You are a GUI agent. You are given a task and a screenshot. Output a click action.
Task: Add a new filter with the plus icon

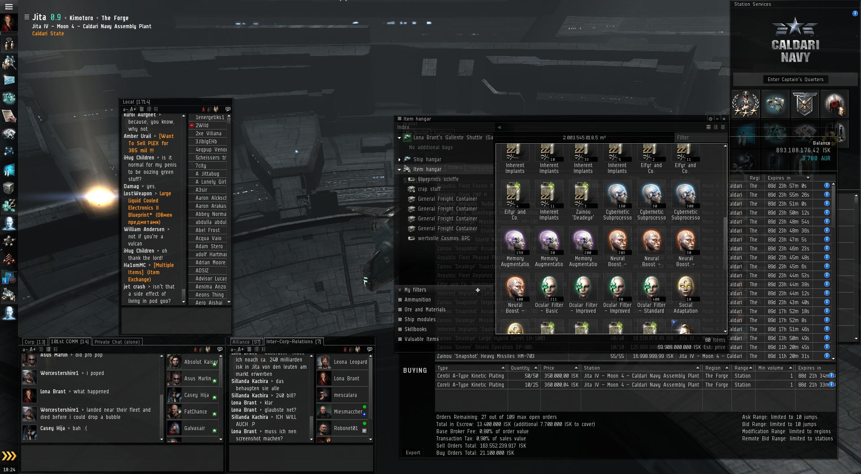478,290
